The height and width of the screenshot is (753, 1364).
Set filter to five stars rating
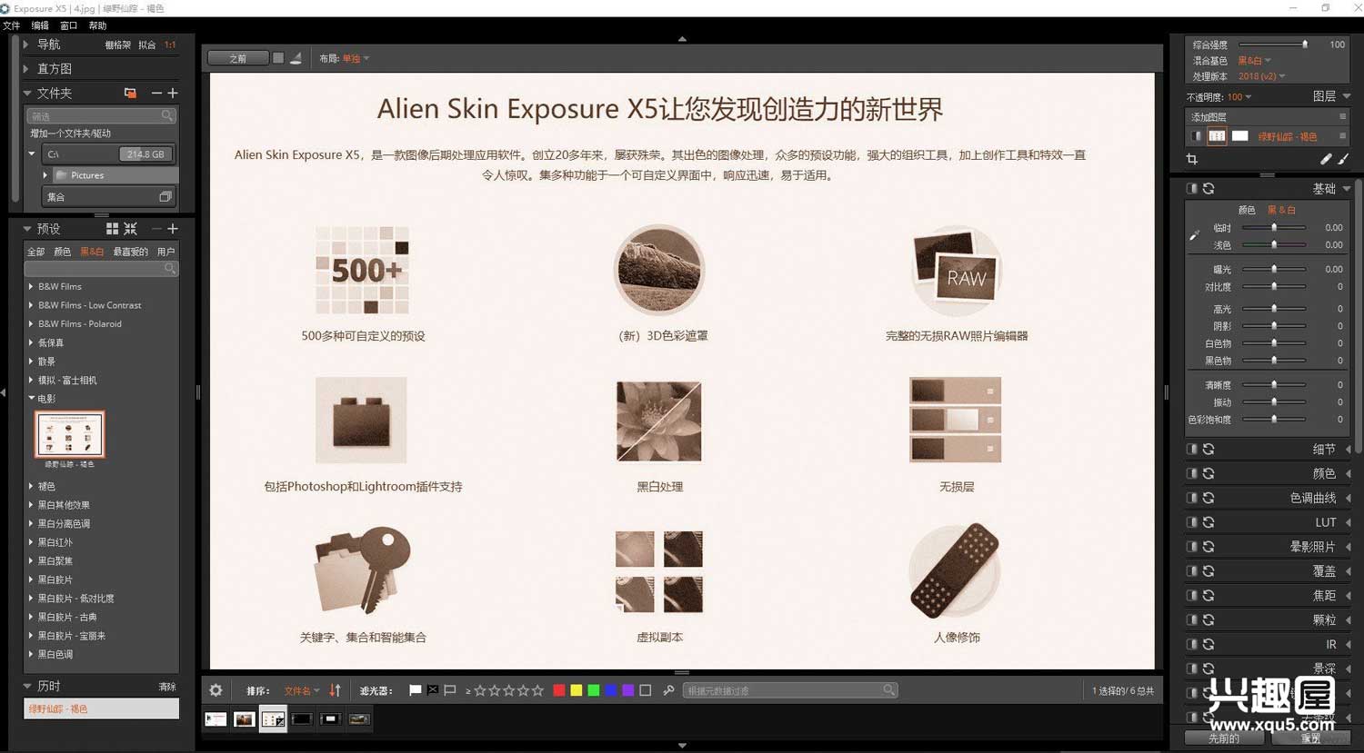click(x=537, y=690)
